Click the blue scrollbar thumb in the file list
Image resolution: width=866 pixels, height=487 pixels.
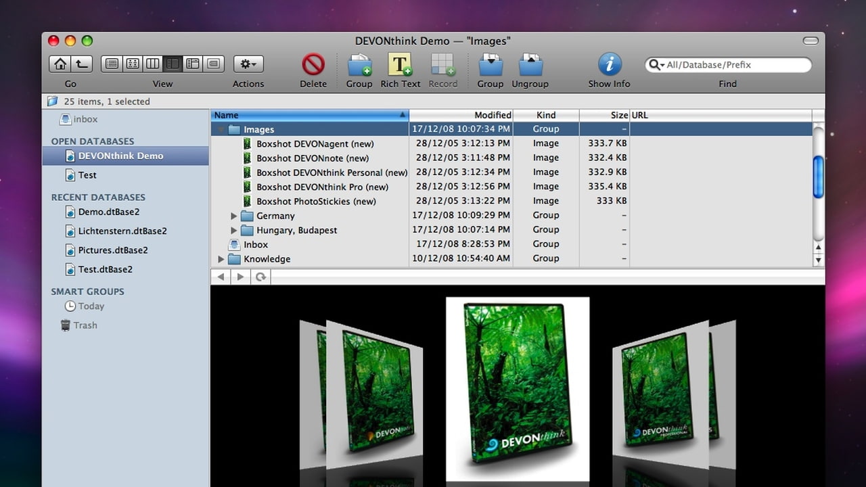point(818,177)
